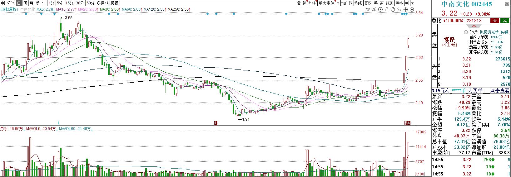Click the stock name 中南文化 002445

point(466,4)
